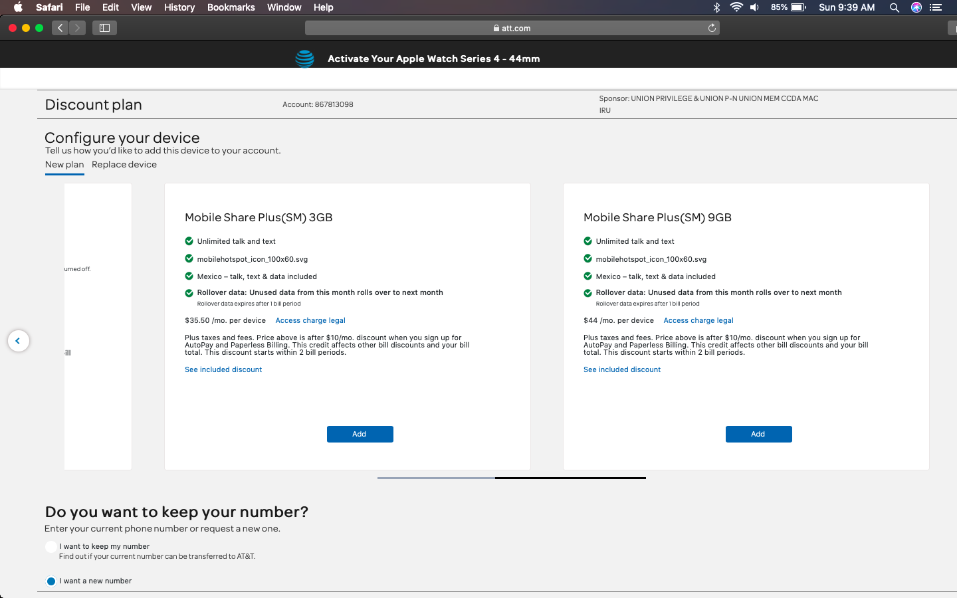
Task: Open the File menu
Action: (x=82, y=7)
